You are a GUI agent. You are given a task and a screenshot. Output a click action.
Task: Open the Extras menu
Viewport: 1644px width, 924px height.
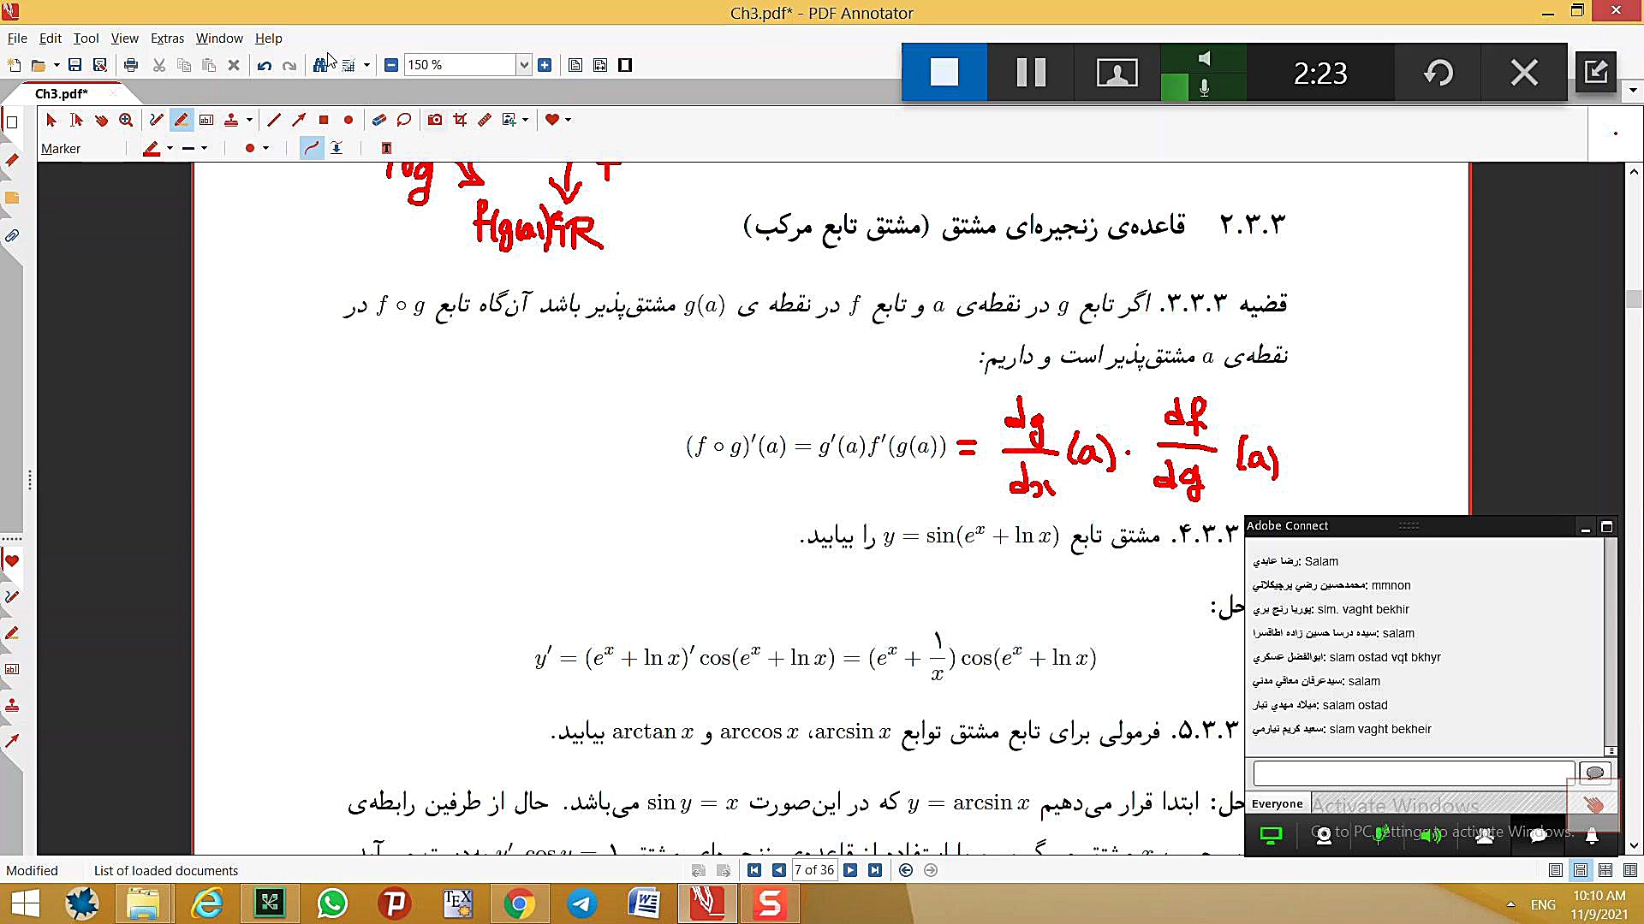pyautogui.click(x=167, y=38)
